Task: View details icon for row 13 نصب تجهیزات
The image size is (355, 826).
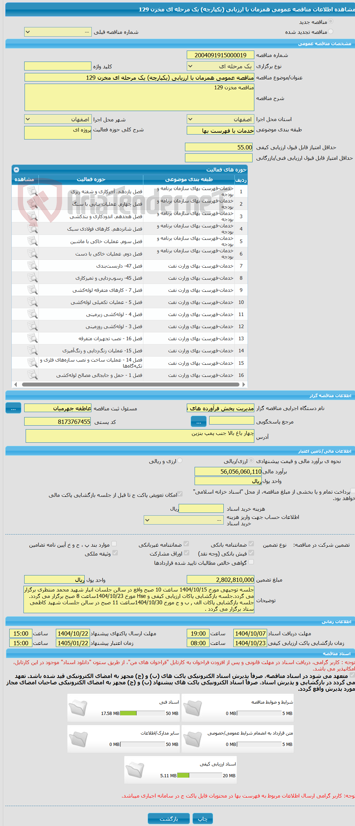Action: point(32,338)
